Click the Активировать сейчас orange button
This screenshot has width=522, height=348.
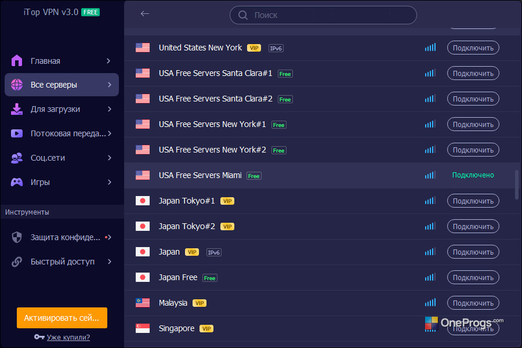click(62, 318)
